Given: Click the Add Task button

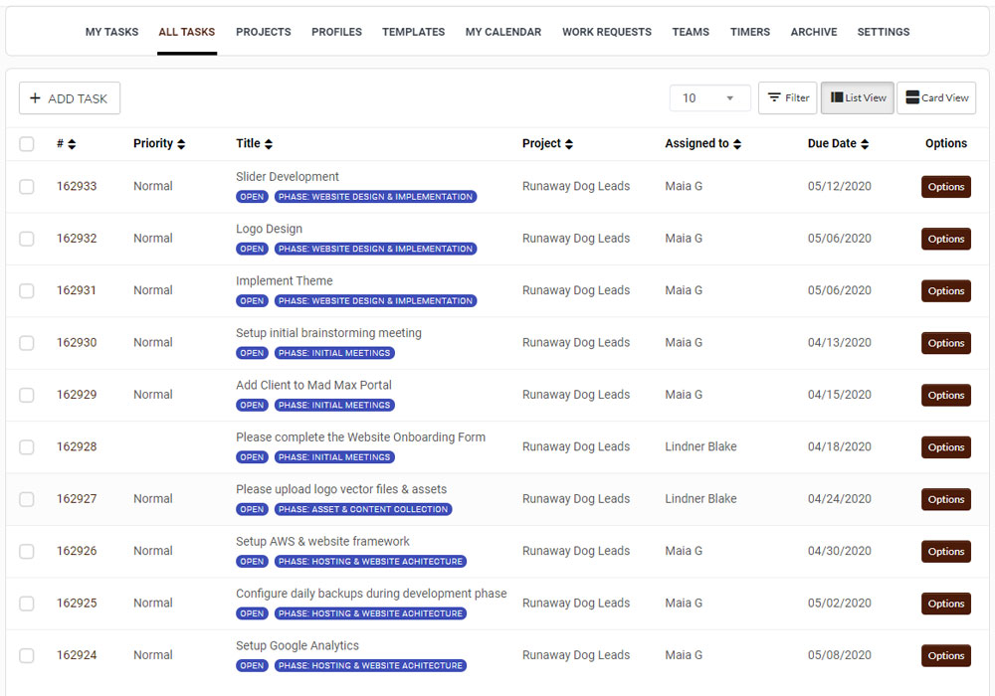Looking at the screenshot, I should pyautogui.click(x=70, y=98).
